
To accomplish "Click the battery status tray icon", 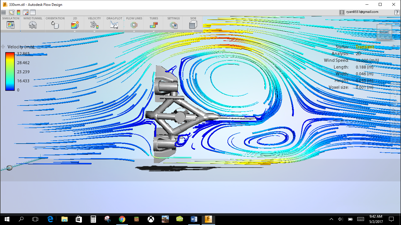I will coord(350,219).
